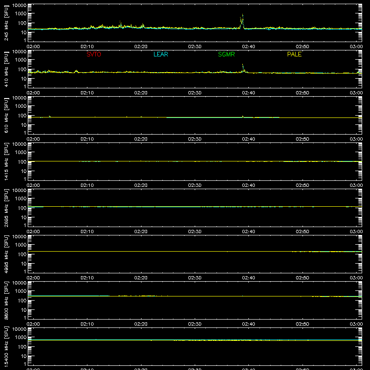Click the 10000 tick label on the 245 MHz panel

point(19,5)
